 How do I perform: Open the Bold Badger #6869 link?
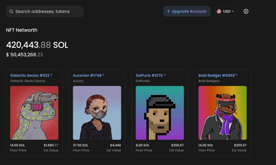pyautogui.click(x=216, y=76)
